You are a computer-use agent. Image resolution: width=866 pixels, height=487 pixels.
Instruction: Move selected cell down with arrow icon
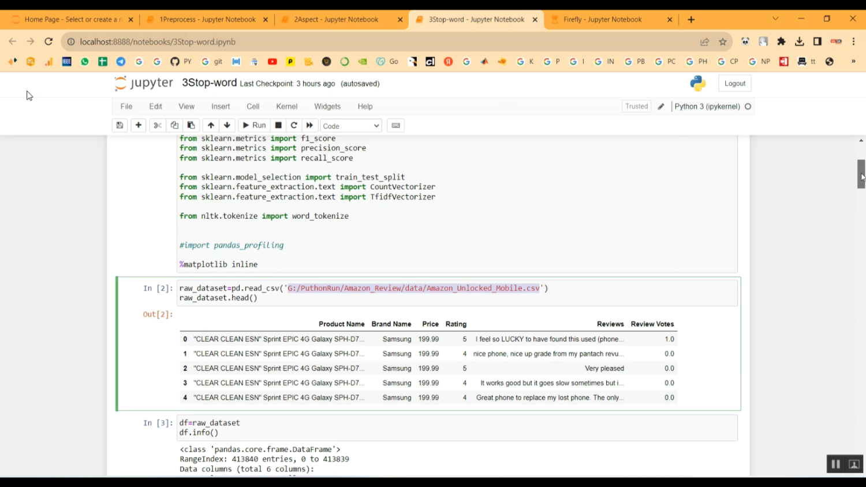[227, 125]
